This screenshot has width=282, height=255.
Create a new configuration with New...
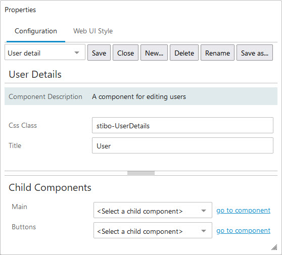[154, 53]
